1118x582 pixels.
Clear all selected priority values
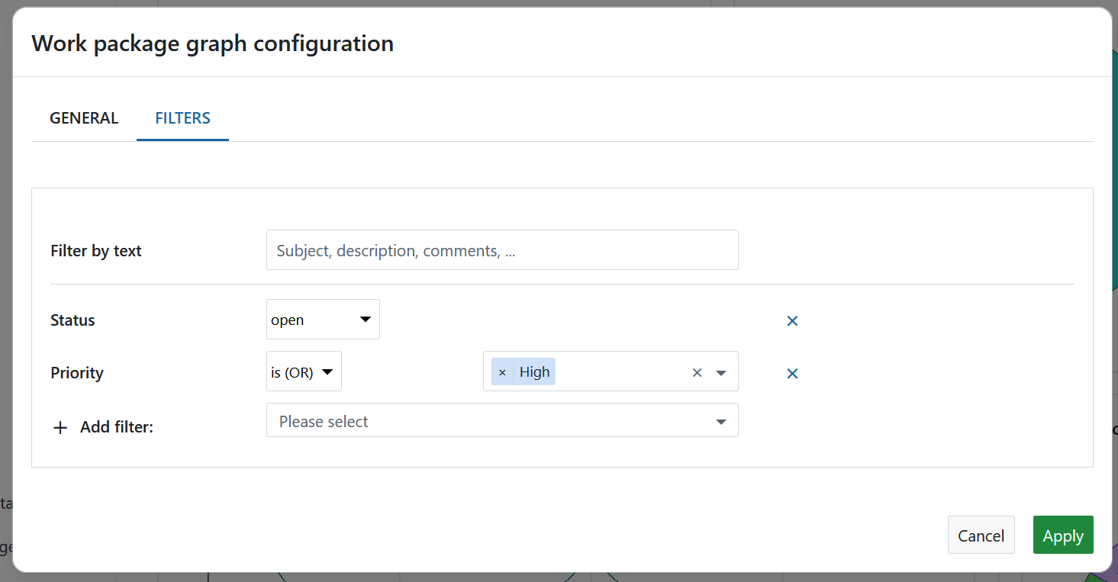click(696, 372)
